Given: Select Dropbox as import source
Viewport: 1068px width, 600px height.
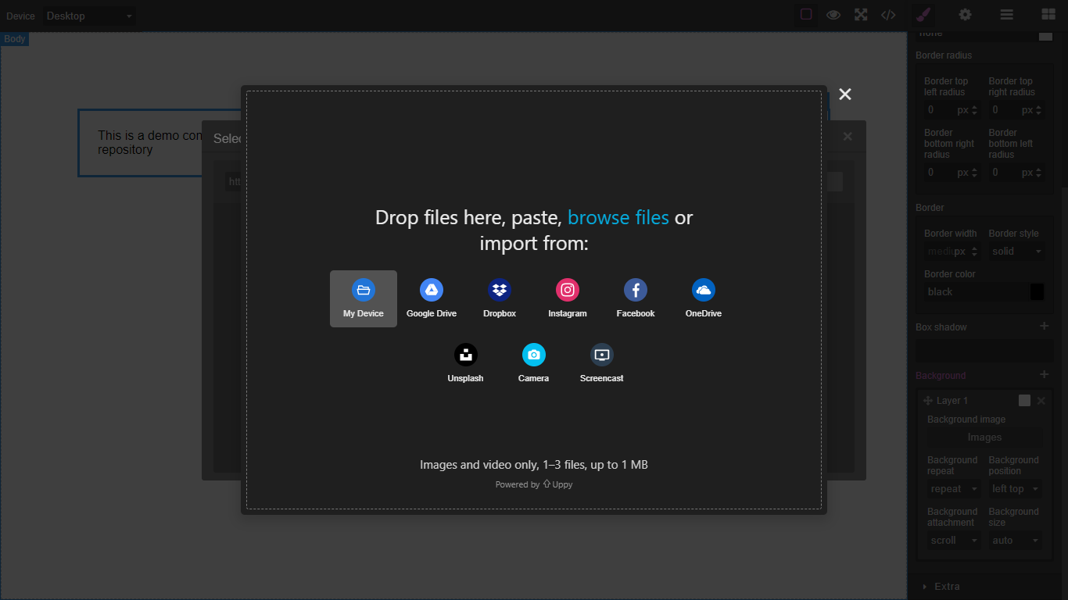Looking at the screenshot, I should pos(499,298).
